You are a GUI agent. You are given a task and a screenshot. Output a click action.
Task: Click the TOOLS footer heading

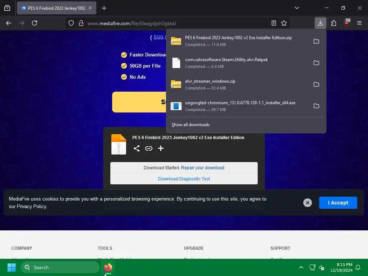point(105,248)
